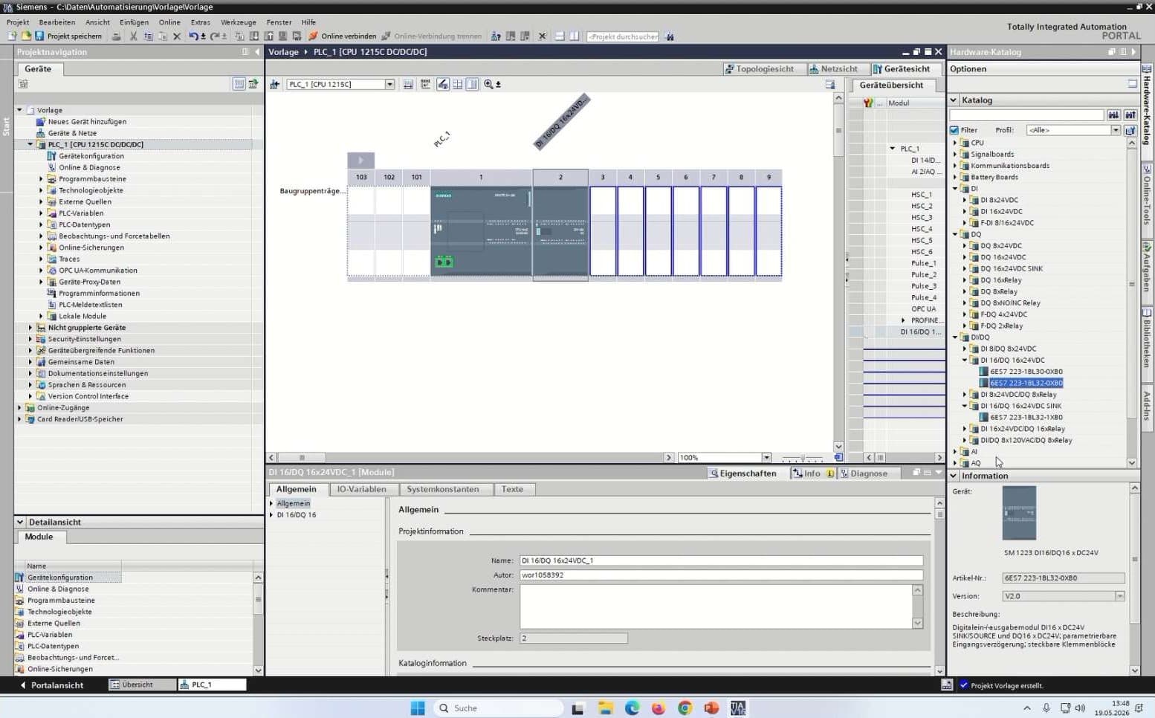This screenshot has width=1155, height=718.
Task: Collapse Projektnavigation with the left arrow icon
Action: point(257,52)
